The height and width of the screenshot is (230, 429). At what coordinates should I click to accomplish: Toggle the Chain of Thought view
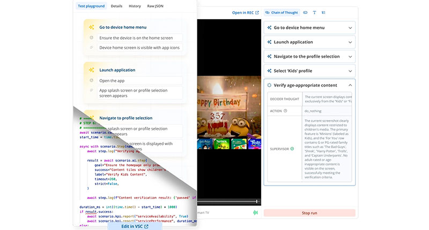[x=282, y=12]
